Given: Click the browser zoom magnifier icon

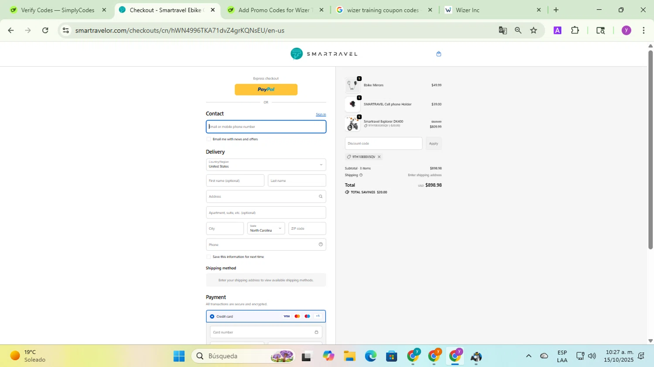Looking at the screenshot, I should (x=518, y=30).
